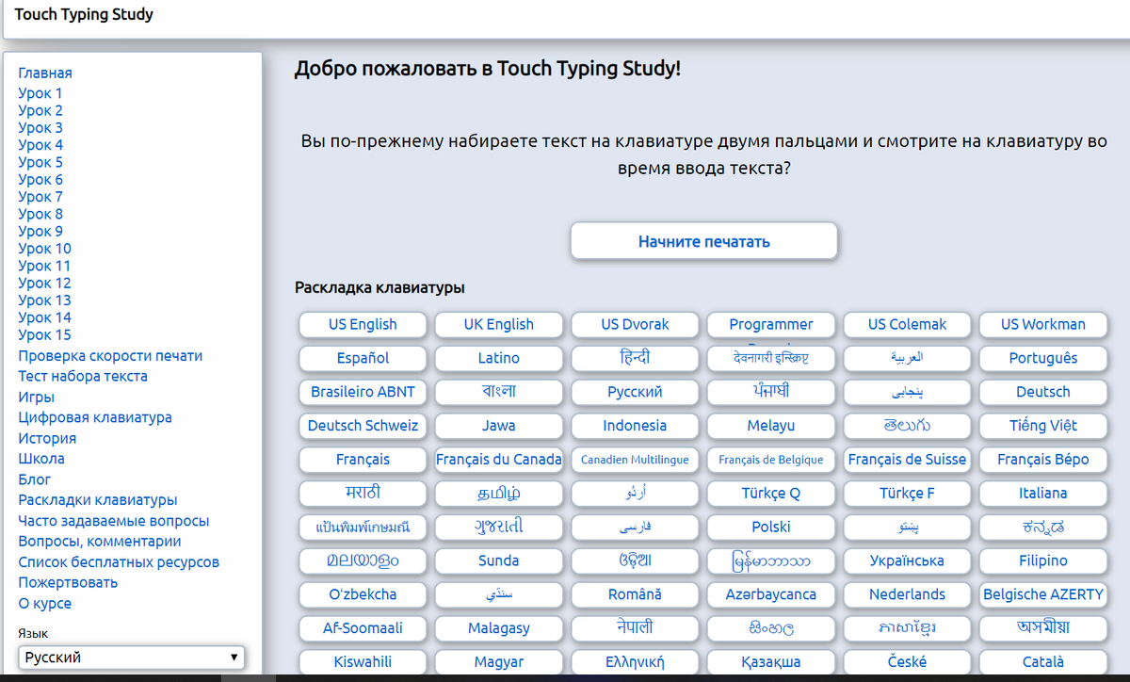This screenshot has width=1130, height=682.
Task: Open Список бесплатных ресурсов
Action: [119, 562]
